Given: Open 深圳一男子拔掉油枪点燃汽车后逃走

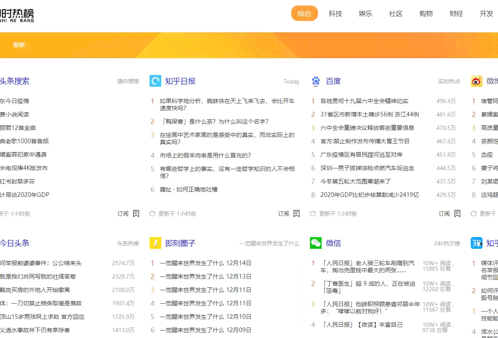Looking at the screenshot, I should (367, 168).
